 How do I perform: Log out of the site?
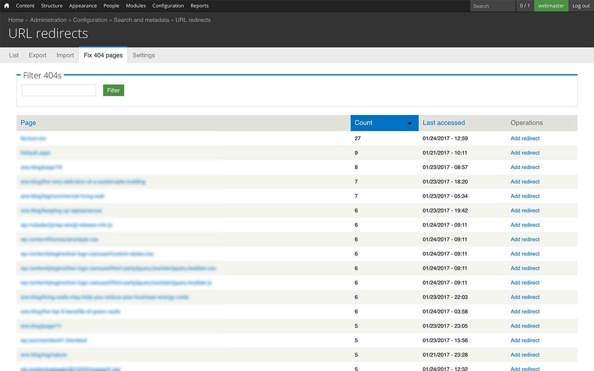pos(581,6)
